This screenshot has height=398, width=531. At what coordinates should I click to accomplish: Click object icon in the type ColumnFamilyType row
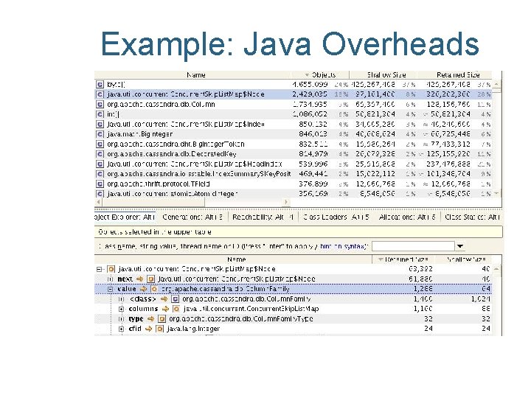click(x=162, y=319)
